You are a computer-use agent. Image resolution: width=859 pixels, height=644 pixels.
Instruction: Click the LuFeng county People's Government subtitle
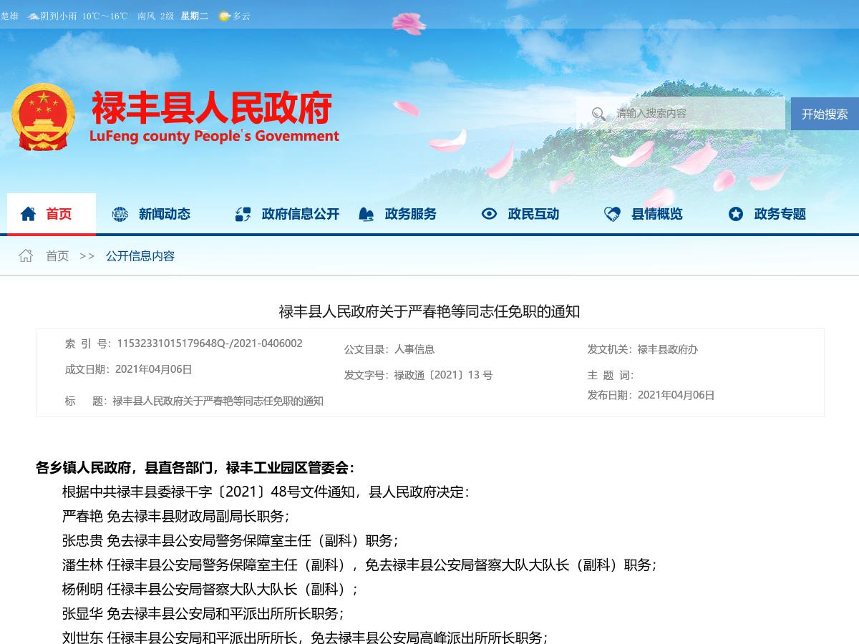[x=214, y=136]
